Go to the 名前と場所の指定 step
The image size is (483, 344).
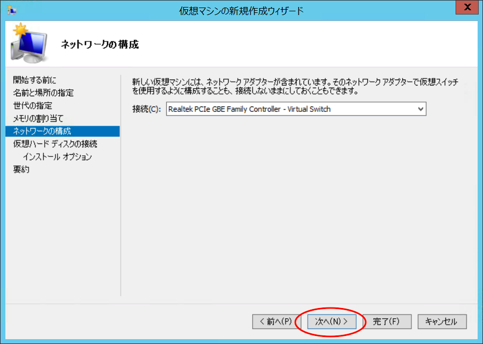(44, 93)
